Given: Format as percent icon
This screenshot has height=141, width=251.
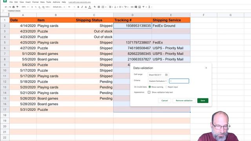Looking at the screenshot, I should click(x=36, y=7).
